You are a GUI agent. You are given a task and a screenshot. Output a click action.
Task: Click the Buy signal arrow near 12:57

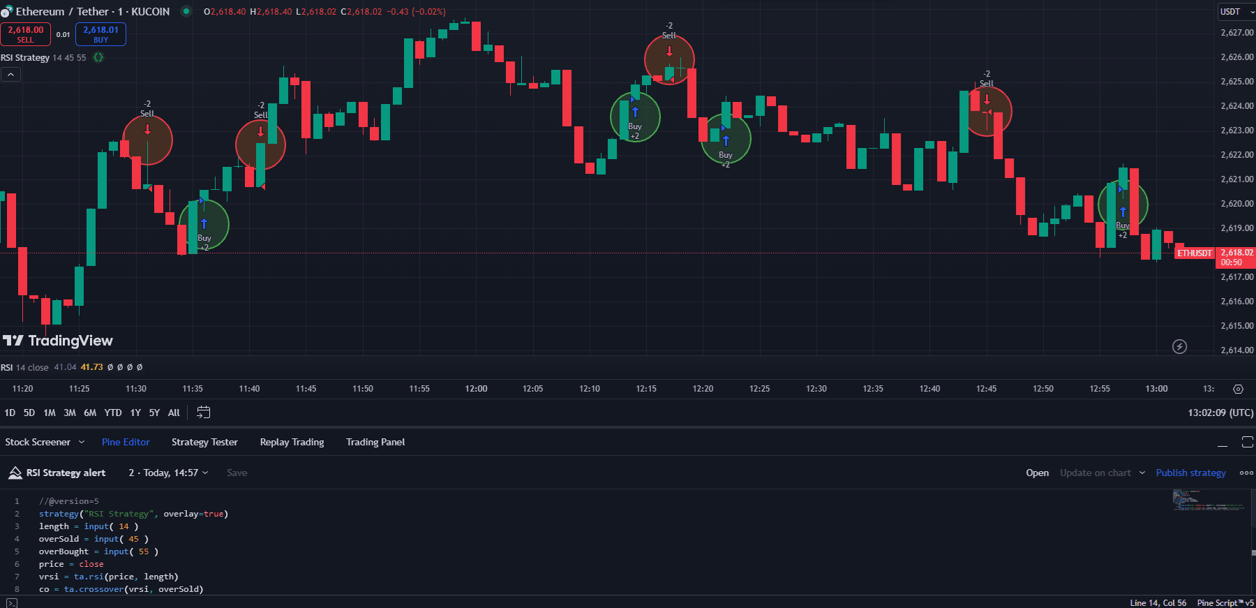(x=1123, y=212)
